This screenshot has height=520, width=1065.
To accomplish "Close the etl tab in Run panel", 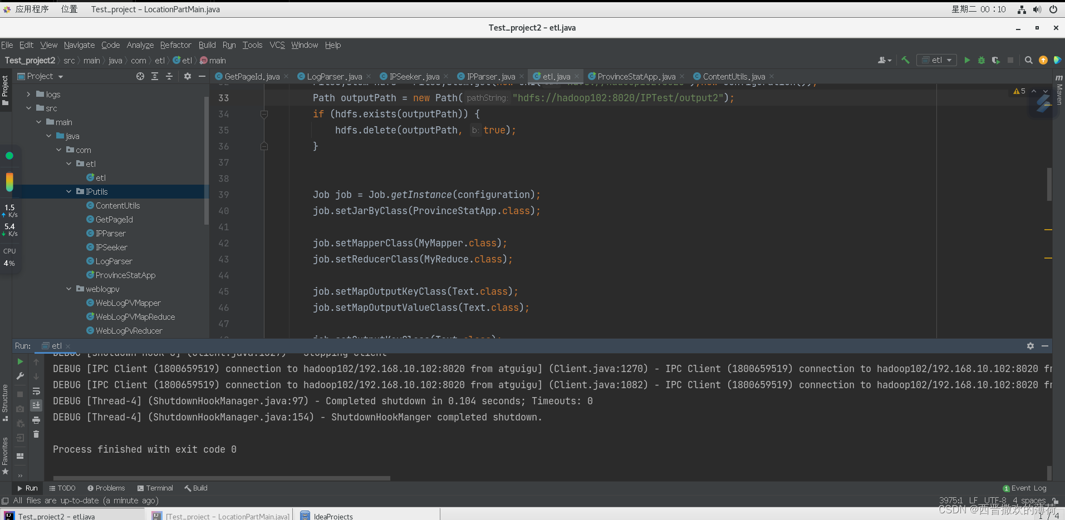I will 68,346.
